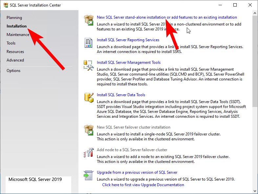This screenshot has width=258, height=194.
Task: Select the Installation section
Action: [x=16, y=26]
